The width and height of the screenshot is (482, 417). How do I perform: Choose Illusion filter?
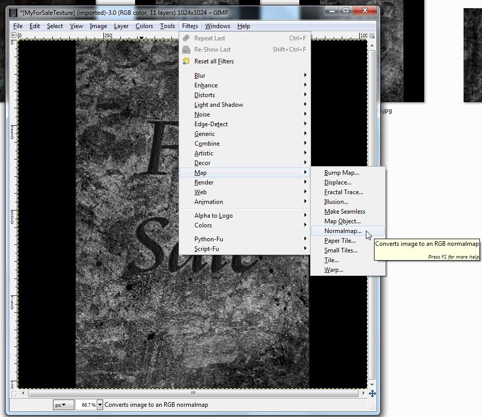347,202
